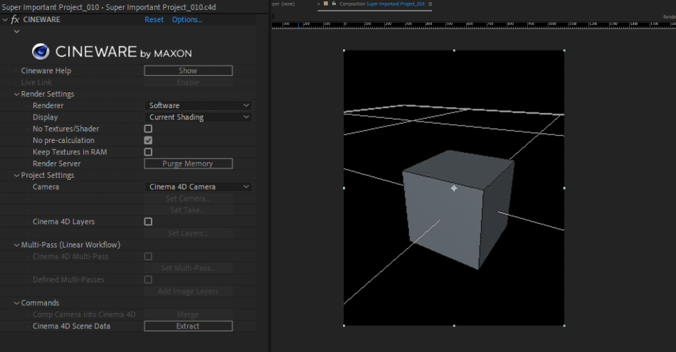Click the fx effect toggle icon for CINEWARE
Screen dimensions: 676x352
click(x=15, y=19)
